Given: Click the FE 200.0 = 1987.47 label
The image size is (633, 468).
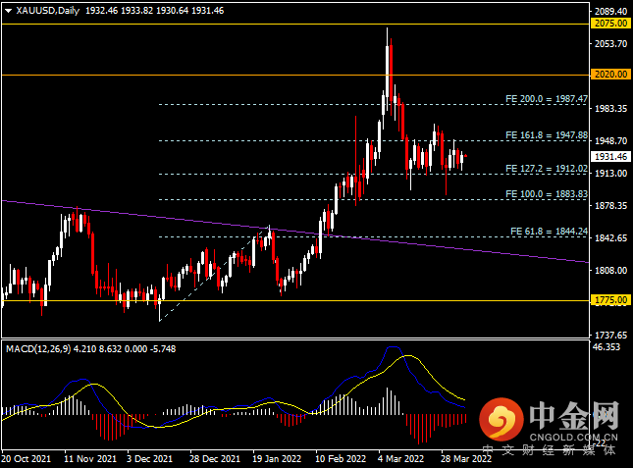Looking at the screenshot, I should (547, 99).
